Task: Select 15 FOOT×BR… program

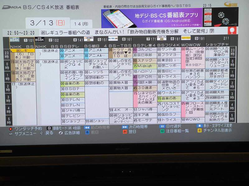Action: click(145, 82)
